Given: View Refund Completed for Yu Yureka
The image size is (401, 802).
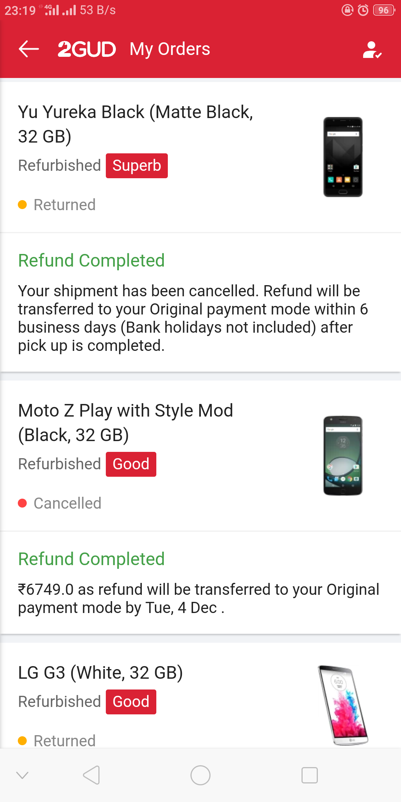Looking at the screenshot, I should pyautogui.click(x=91, y=260).
